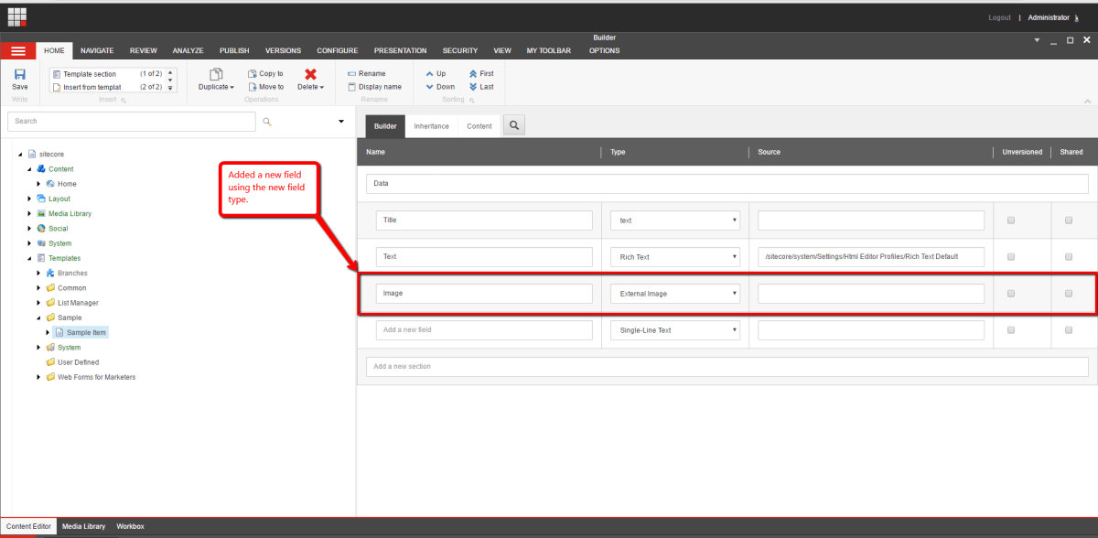Open the red hamburger menu button
This screenshot has height=538, width=1098.
tap(18, 50)
